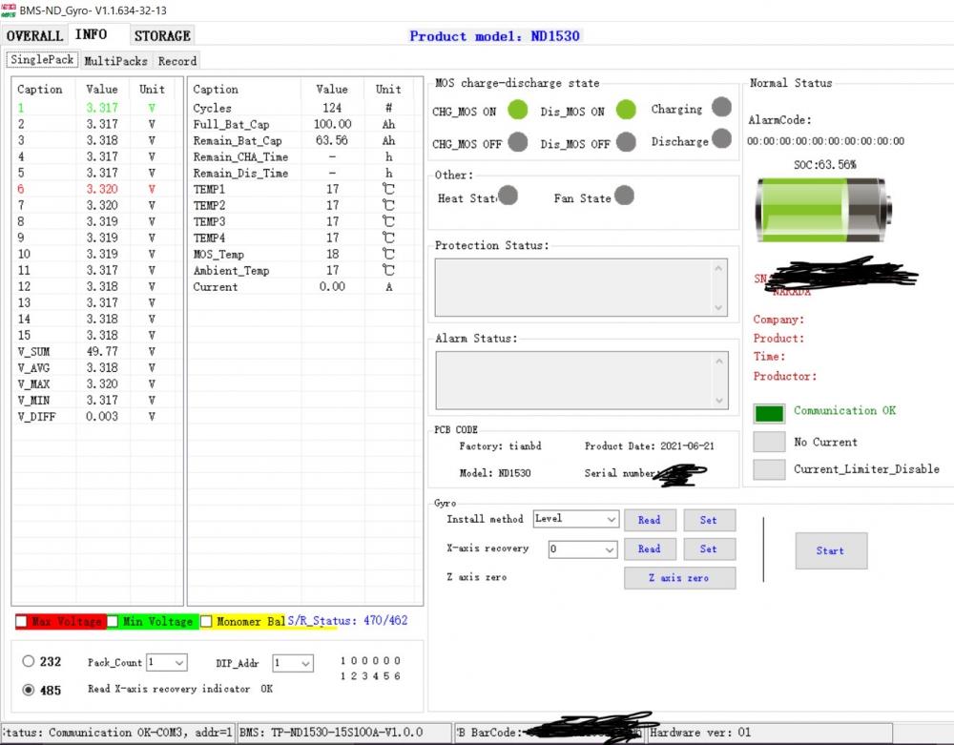The height and width of the screenshot is (745, 954).
Task: Click the Cycles value 124
Action: [x=332, y=108]
